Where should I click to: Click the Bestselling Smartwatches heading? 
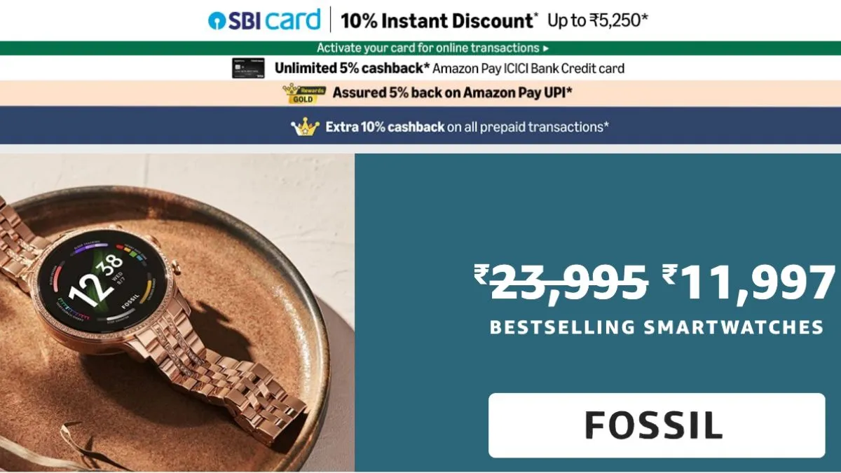point(657,327)
